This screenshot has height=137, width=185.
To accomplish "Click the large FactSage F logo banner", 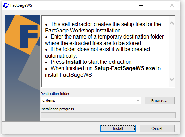I will (23, 68).
